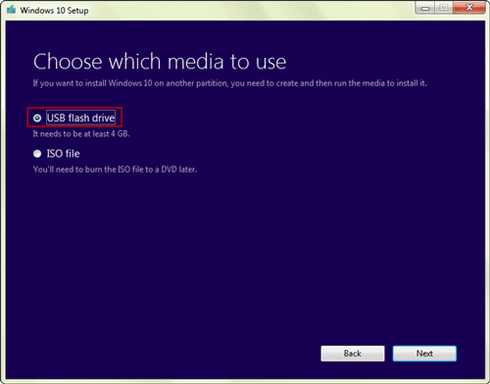Choose the "USB flash drive" text label
490x384 pixels.
(80, 118)
